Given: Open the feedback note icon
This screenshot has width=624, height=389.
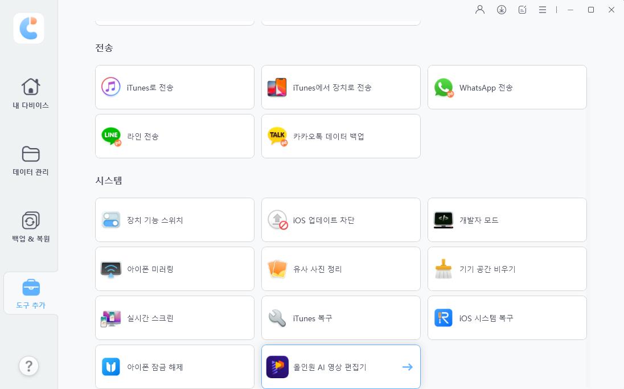Looking at the screenshot, I should click(x=522, y=10).
